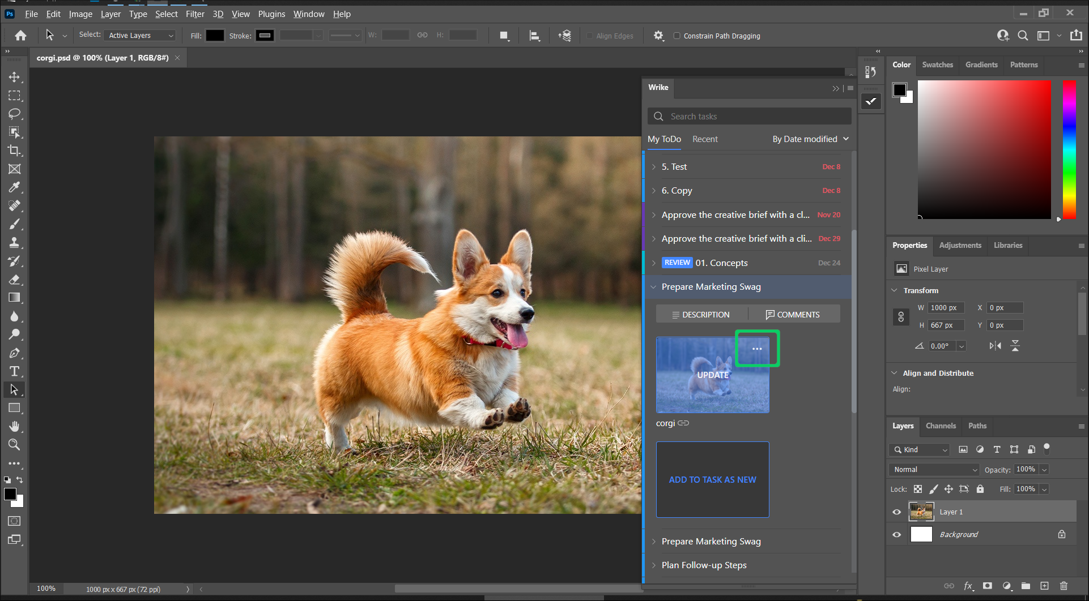Viewport: 1089px width, 601px height.
Task: Open the Filter menu
Action: click(x=195, y=14)
